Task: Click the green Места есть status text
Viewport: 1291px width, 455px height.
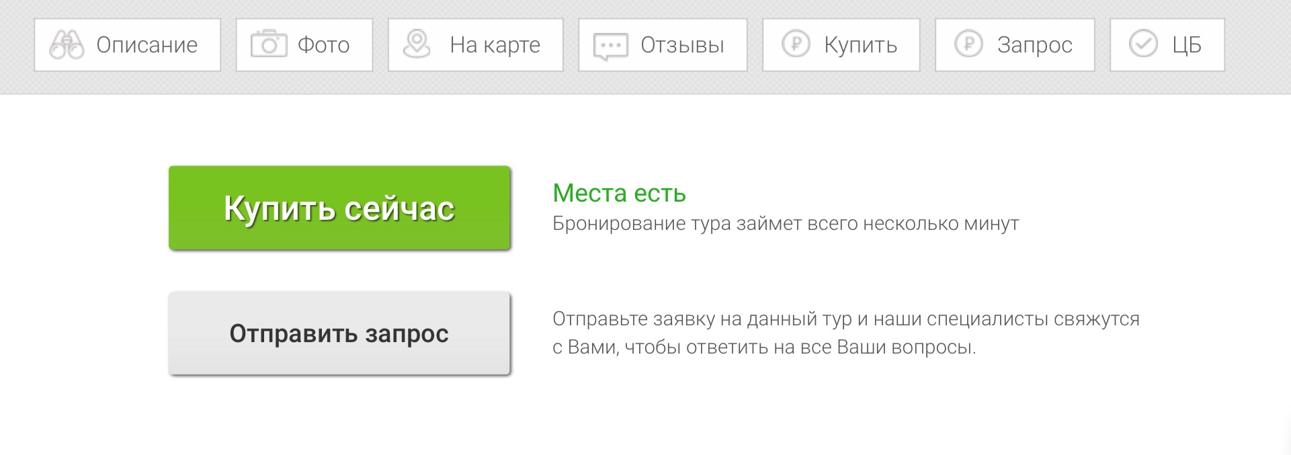Action: click(x=619, y=194)
